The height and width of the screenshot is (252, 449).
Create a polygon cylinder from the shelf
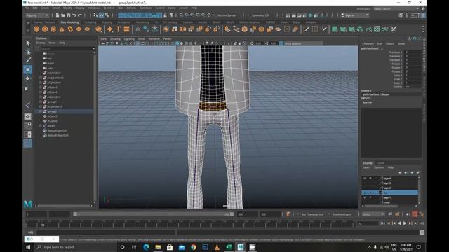tap(53, 29)
